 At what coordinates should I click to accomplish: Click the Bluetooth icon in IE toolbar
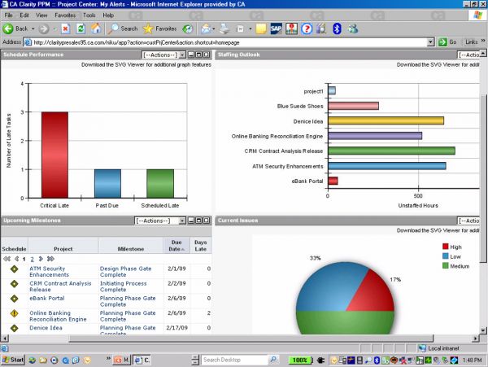point(337,29)
